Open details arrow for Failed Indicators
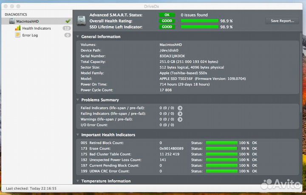 [180, 108]
